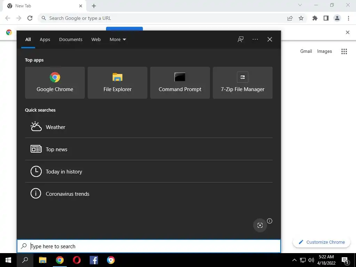Close the New Tab tab
The image size is (356, 267).
(x=81, y=6)
